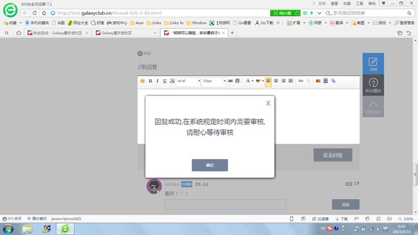The image size is (418, 235).
Task: Click the 100% zoom control in status bar
Action: (x=406, y=219)
